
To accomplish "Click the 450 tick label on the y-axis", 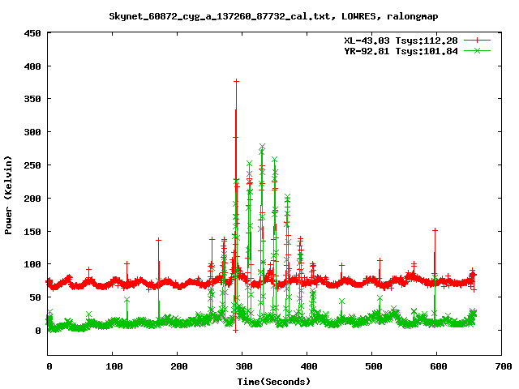I will click(32, 33).
